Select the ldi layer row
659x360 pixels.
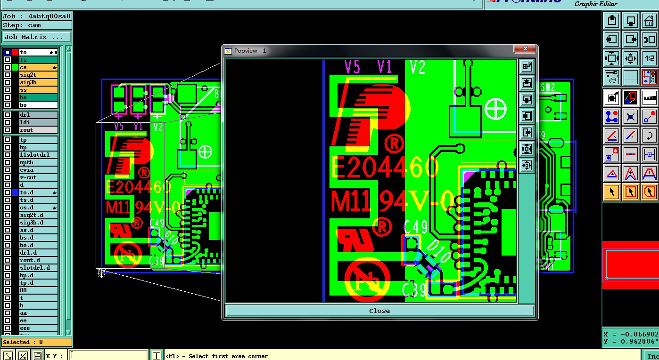38,122
